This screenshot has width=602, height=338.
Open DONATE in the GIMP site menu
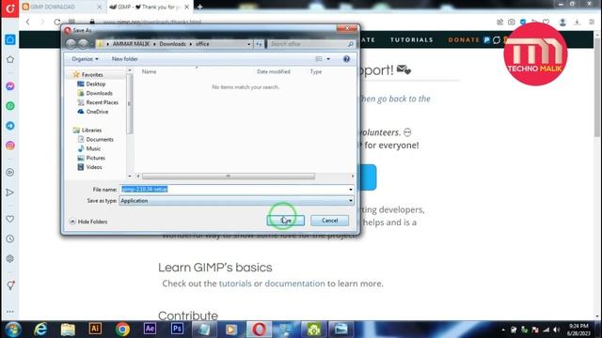[x=464, y=39]
